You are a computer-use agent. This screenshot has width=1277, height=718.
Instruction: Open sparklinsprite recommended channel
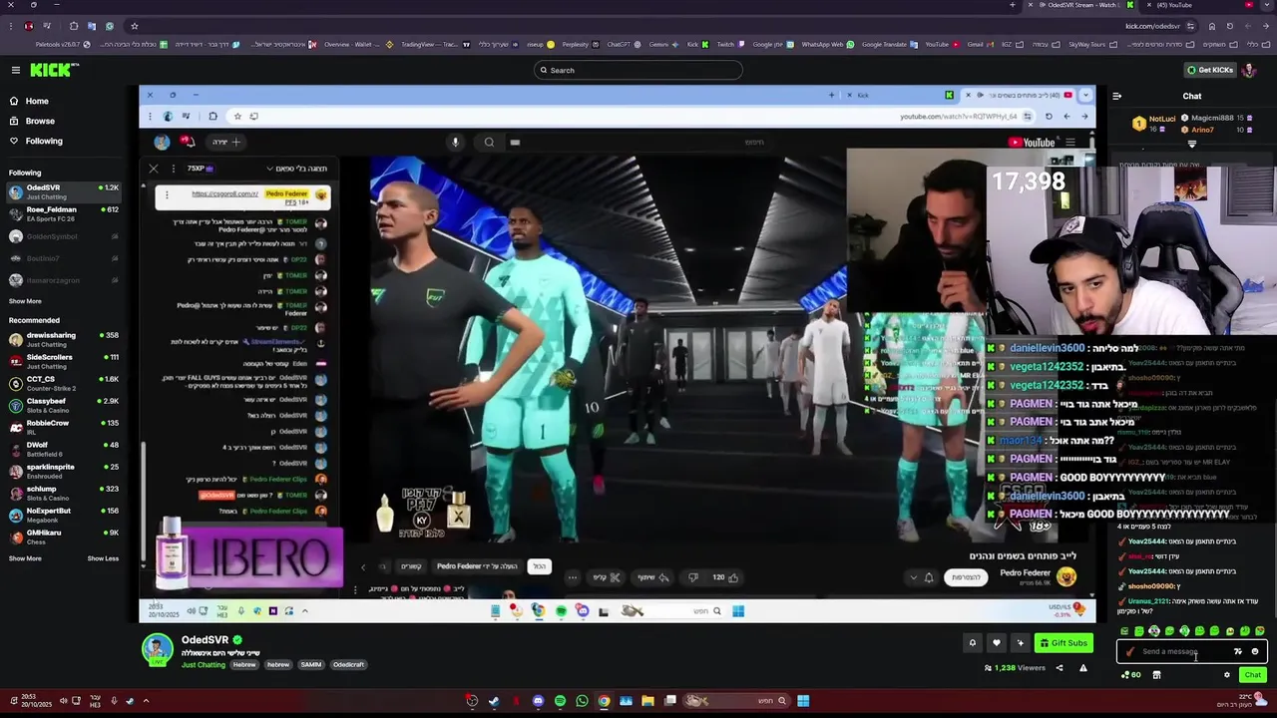point(64,471)
